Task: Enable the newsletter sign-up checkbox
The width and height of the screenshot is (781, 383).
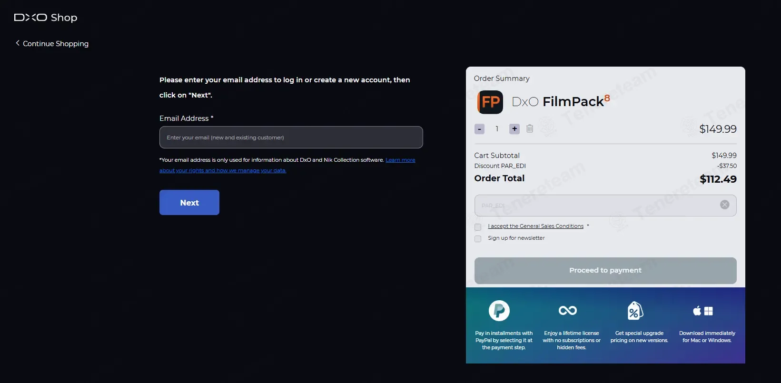Action: point(478,239)
